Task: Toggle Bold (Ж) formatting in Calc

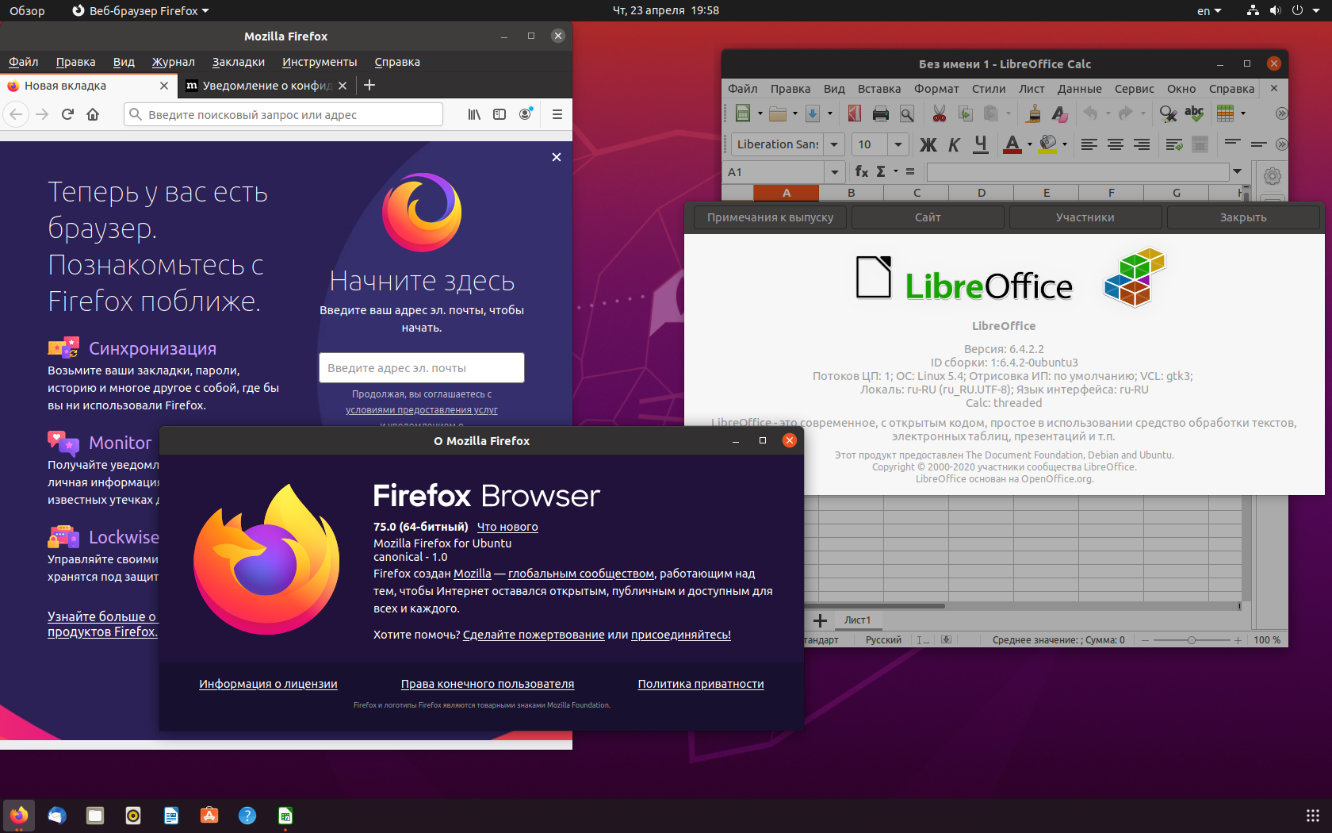Action: click(x=928, y=144)
